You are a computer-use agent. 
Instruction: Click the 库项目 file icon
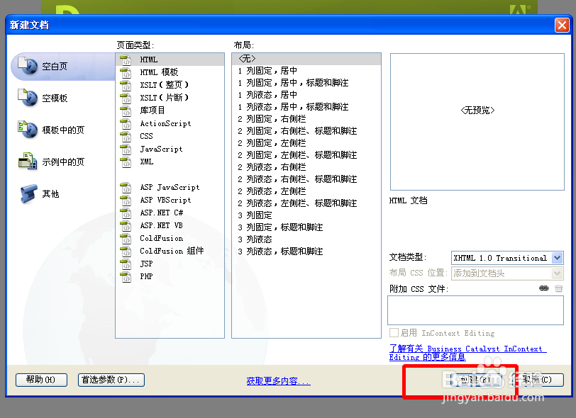coord(126,111)
